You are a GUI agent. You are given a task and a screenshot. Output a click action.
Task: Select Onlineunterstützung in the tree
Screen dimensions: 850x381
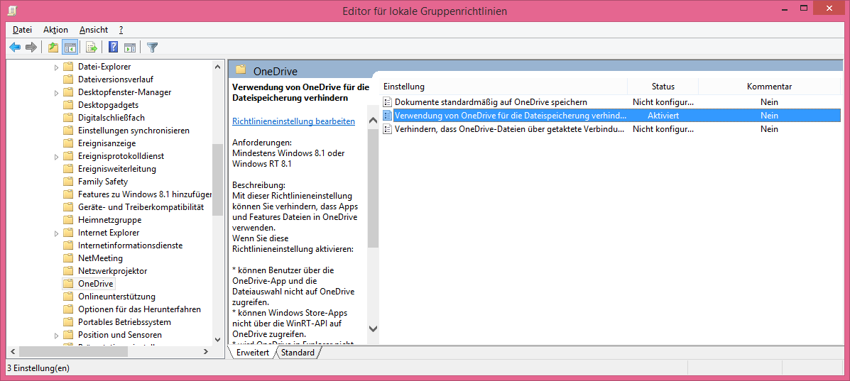116,297
